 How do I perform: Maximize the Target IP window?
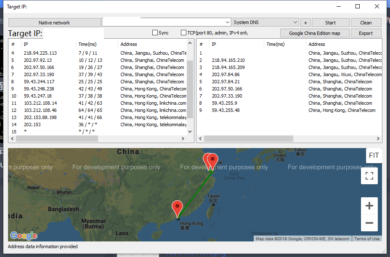click(358, 6)
